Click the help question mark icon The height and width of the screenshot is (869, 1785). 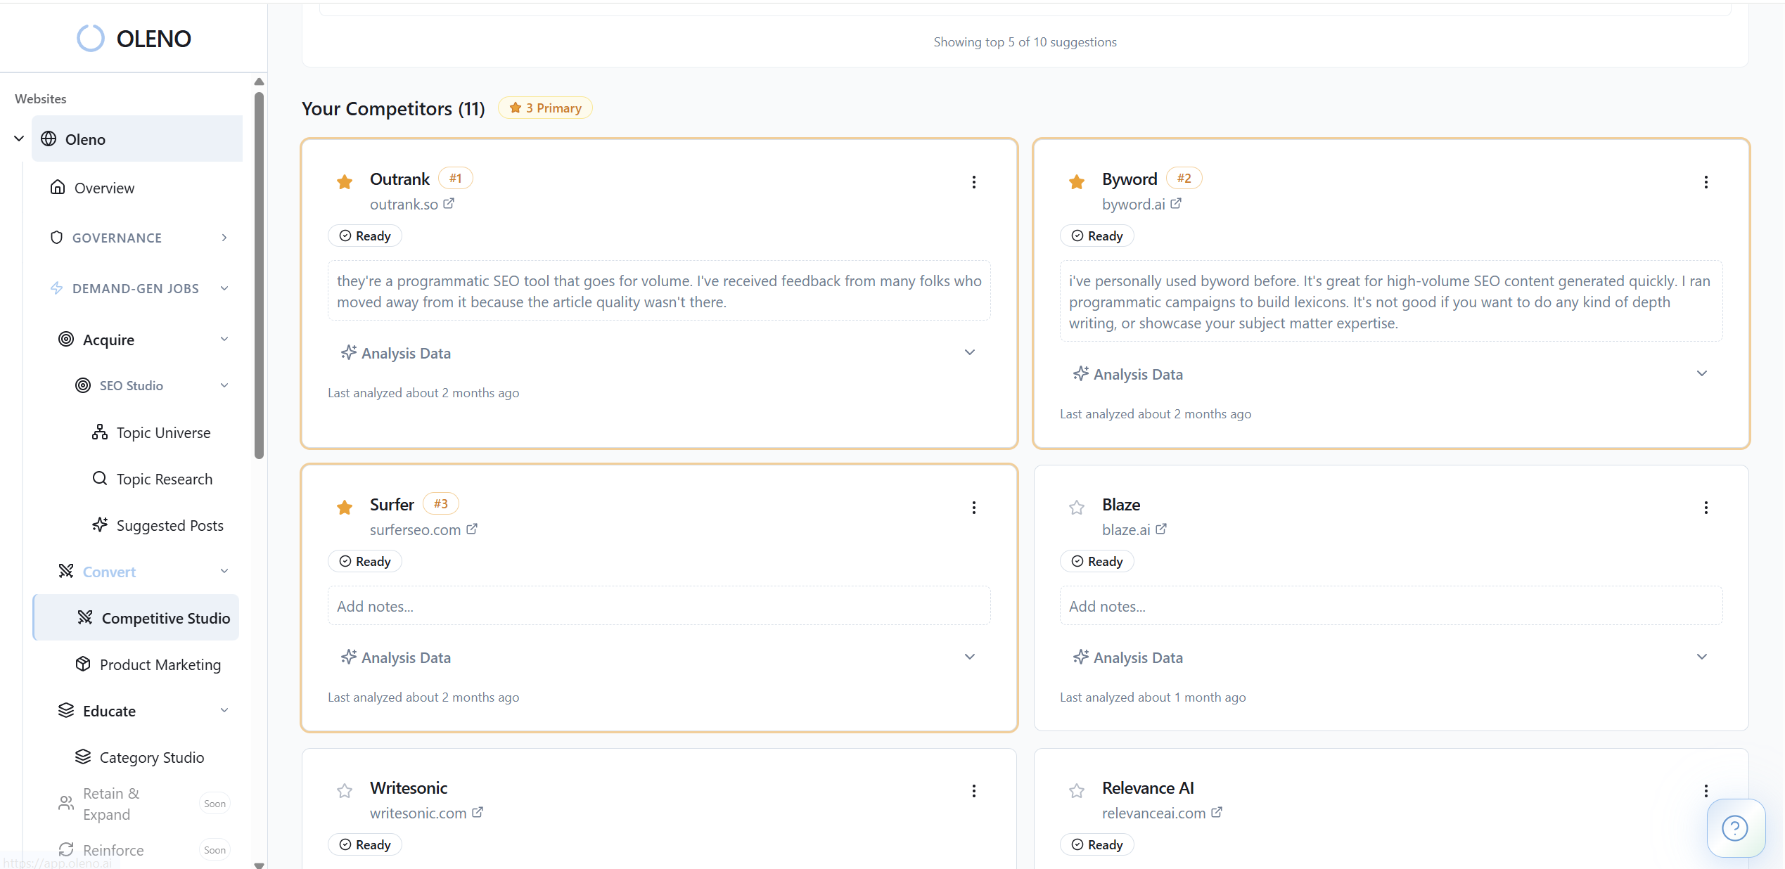pyautogui.click(x=1734, y=828)
